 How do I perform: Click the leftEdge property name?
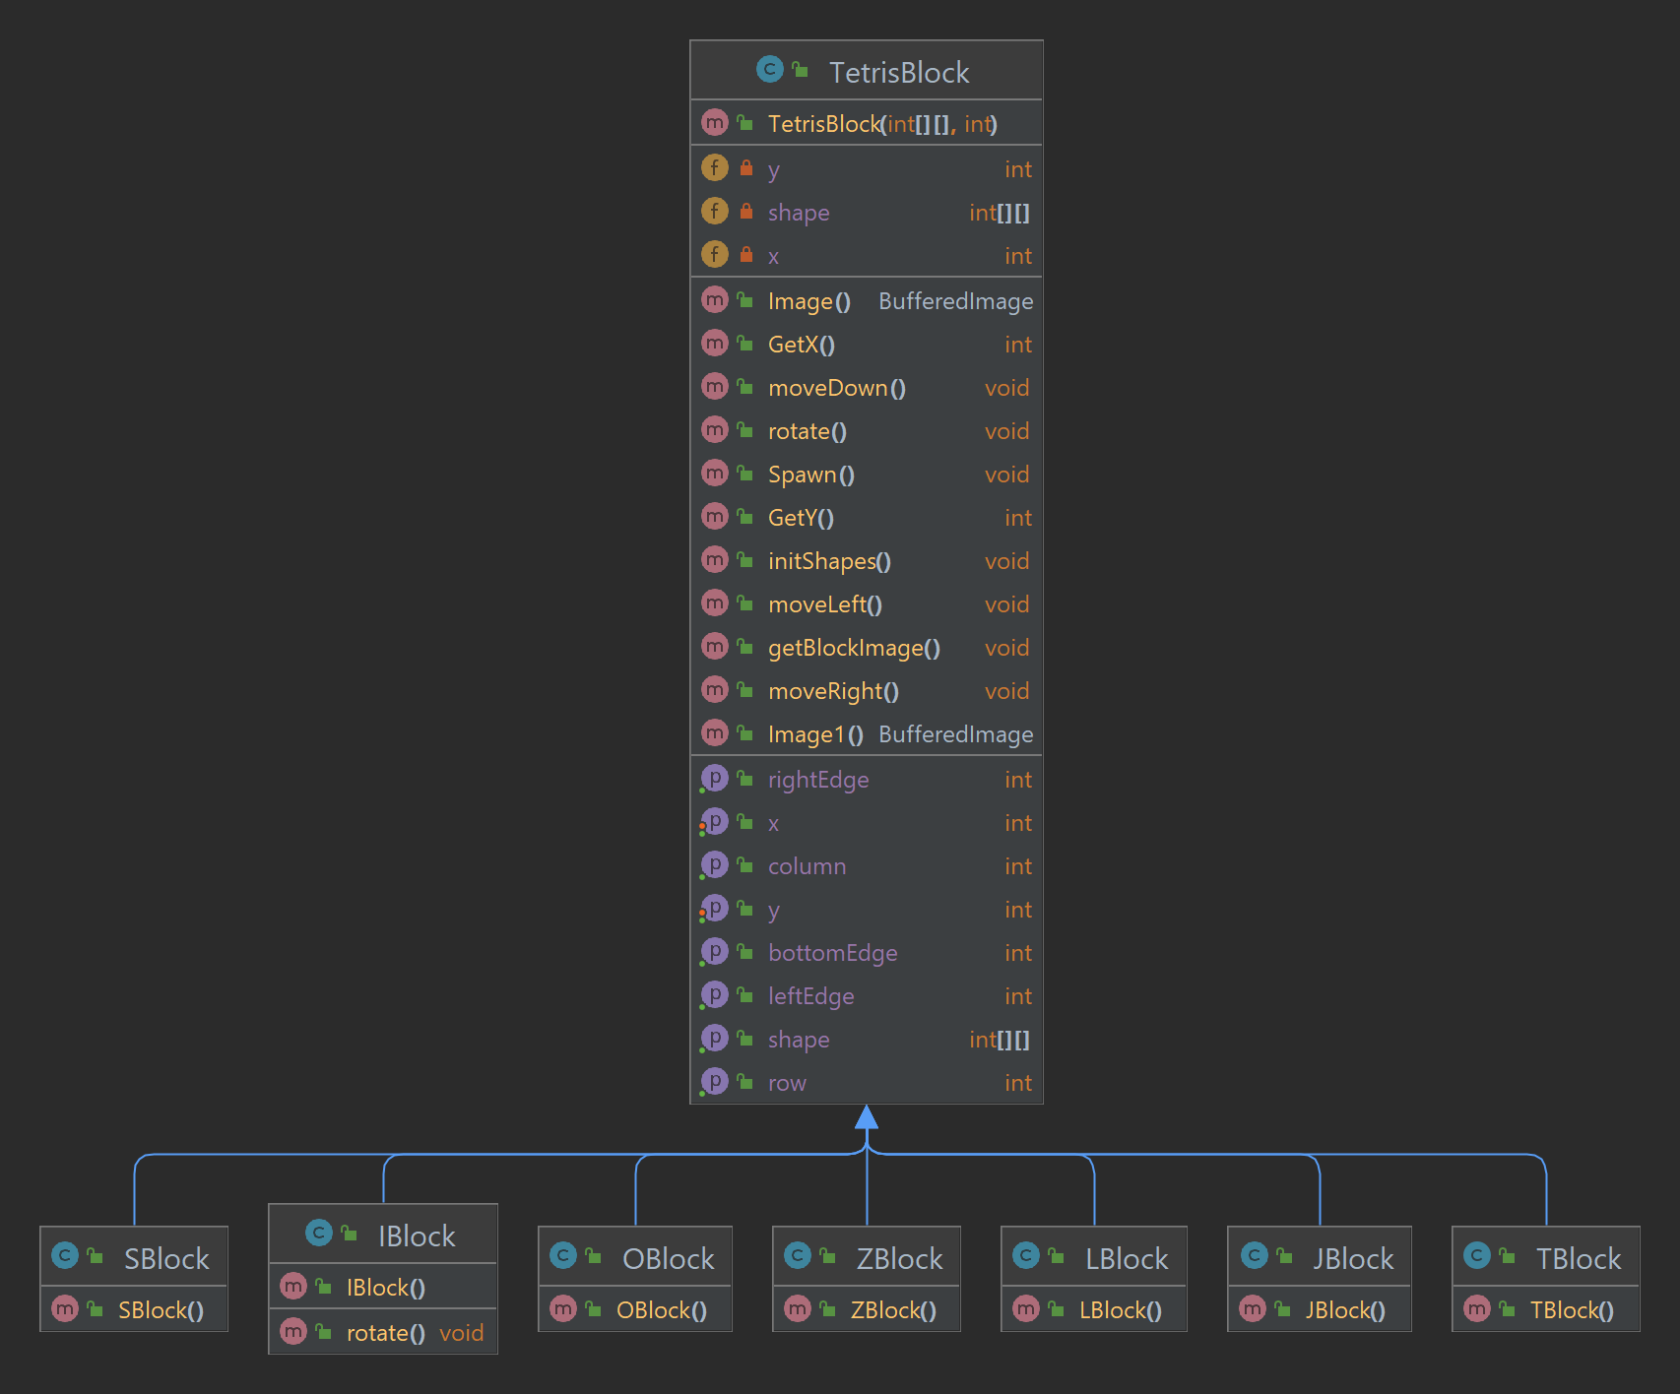coord(811,996)
